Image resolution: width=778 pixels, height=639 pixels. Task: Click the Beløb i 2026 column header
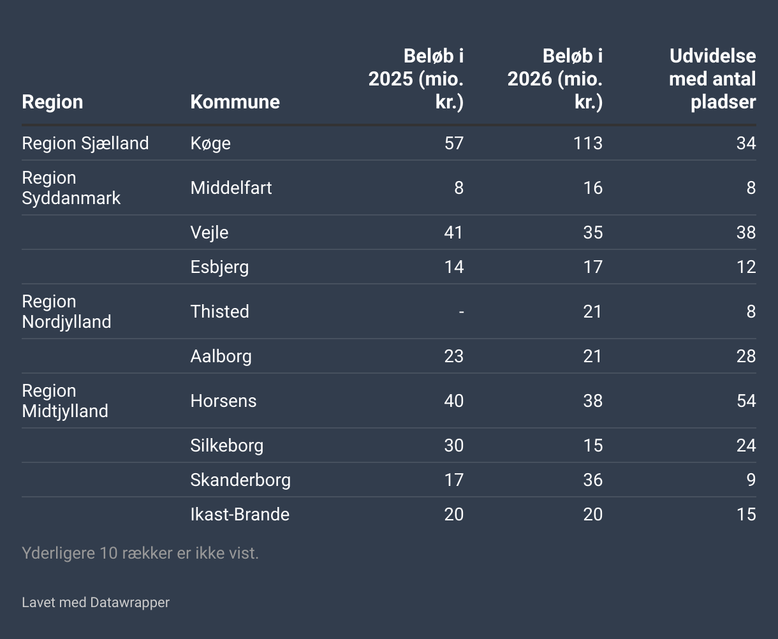click(555, 79)
